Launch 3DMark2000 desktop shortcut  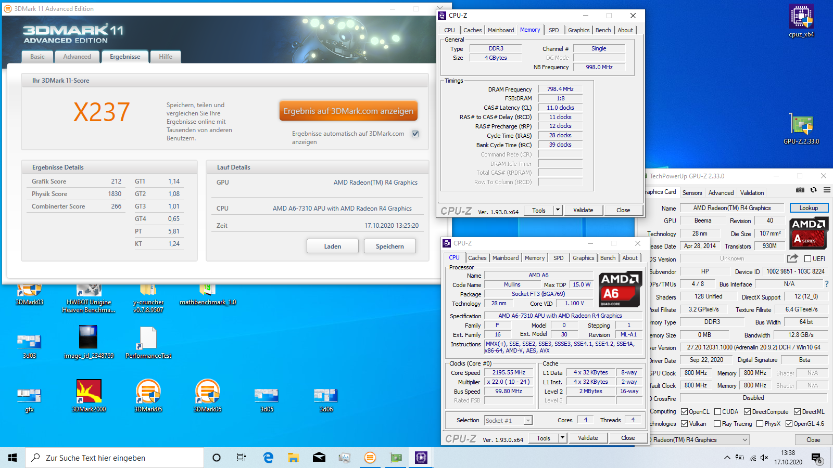[89, 395]
